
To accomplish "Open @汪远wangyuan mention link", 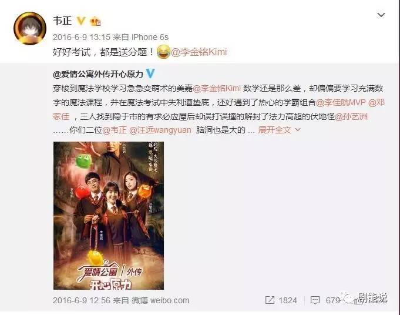I will [x=160, y=130].
